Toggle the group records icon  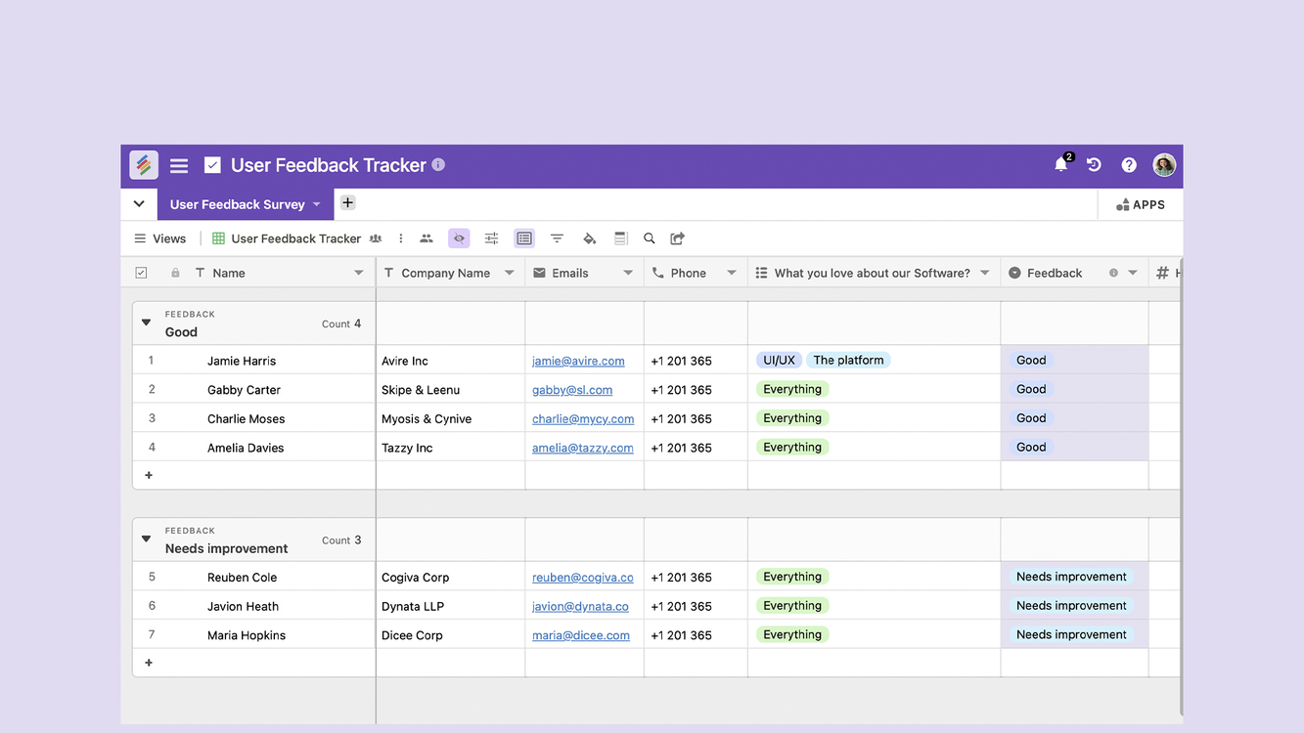524,238
